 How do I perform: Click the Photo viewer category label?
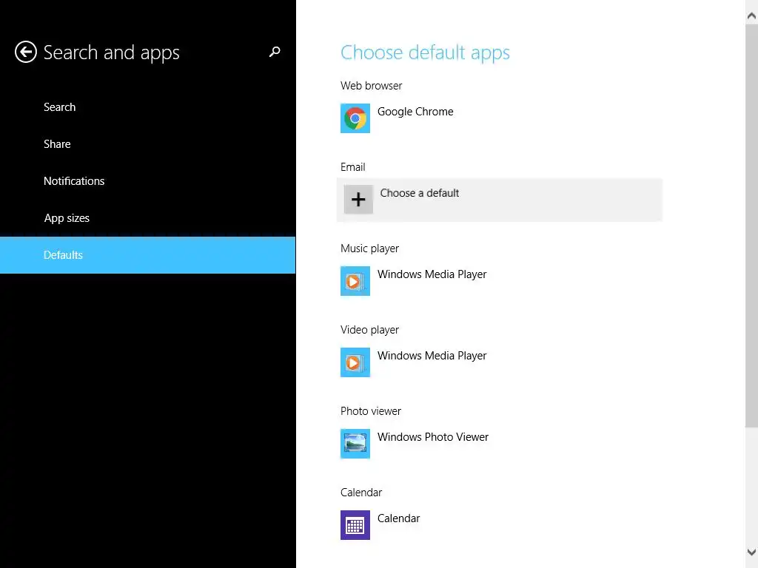pyautogui.click(x=370, y=411)
